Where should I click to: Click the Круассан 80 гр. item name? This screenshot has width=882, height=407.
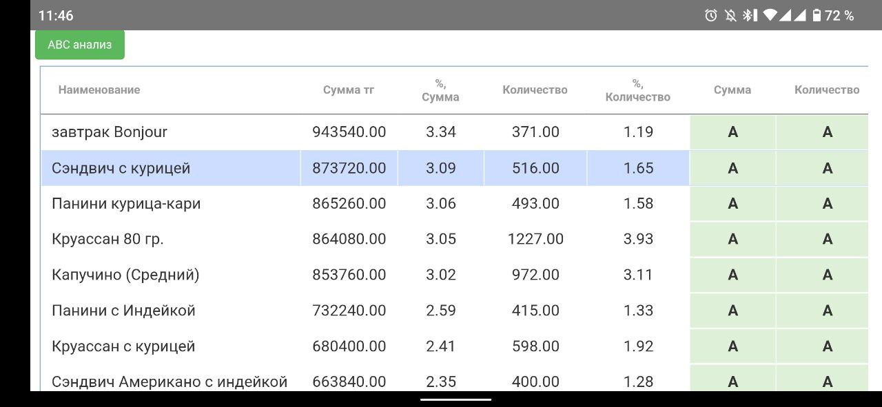click(x=107, y=239)
